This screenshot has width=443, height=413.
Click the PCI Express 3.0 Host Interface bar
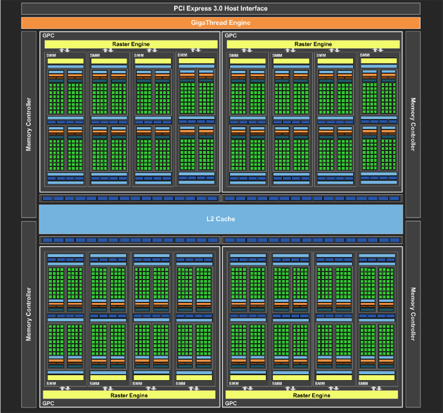[221, 8]
